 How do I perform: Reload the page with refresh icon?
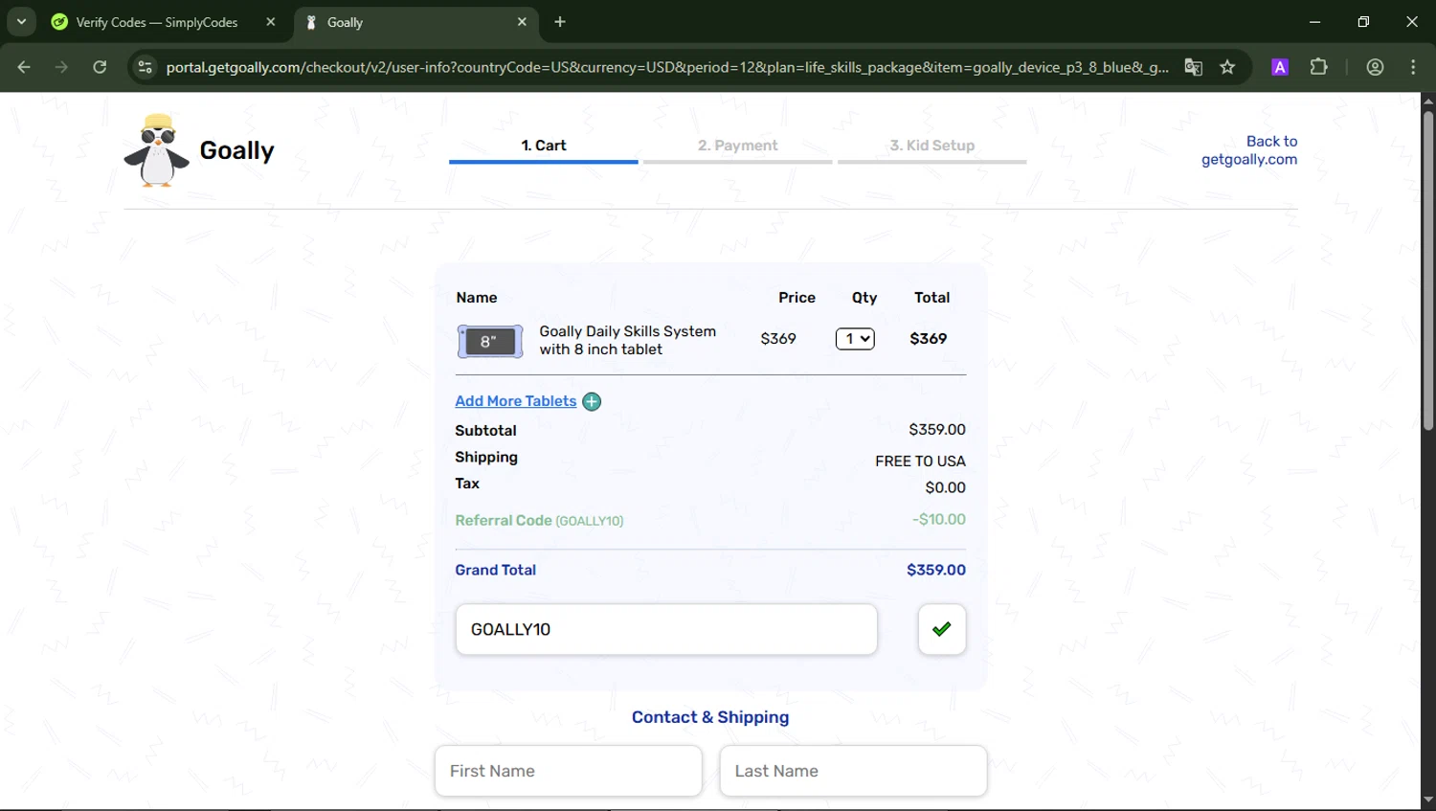point(100,67)
